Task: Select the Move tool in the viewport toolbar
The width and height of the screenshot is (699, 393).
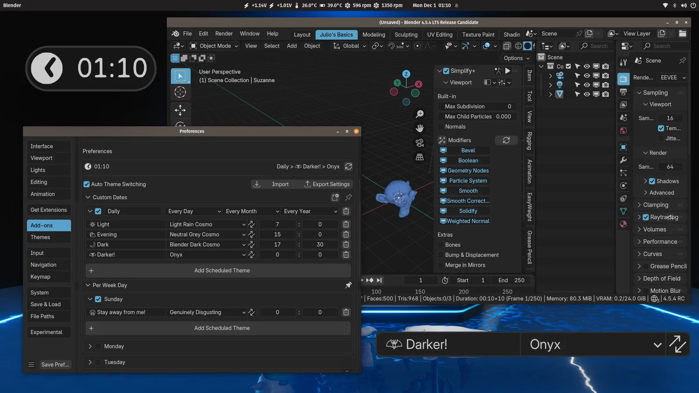Action: tap(180, 110)
